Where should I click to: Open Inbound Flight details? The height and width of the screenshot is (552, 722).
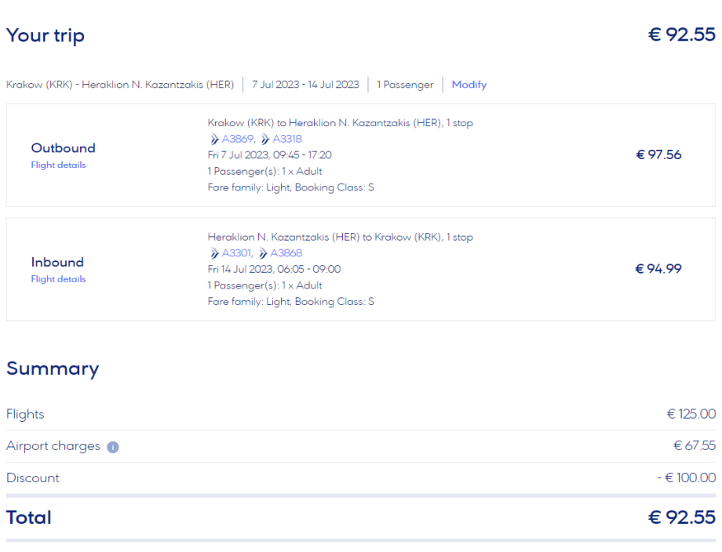(58, 279)
